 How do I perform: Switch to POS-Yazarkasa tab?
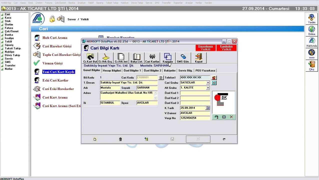pyautogui.click(x=205, y=70)
